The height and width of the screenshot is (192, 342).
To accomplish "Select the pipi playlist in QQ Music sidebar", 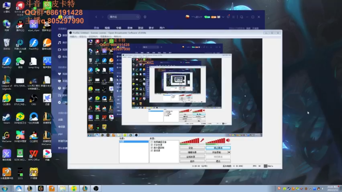I will [x=60, y=134].
